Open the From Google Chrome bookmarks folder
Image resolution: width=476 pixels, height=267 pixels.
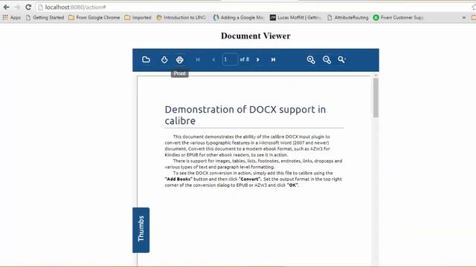[x=94, y=18]
